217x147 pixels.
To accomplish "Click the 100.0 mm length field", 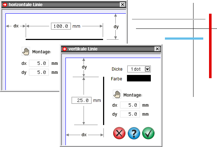I will tap(61, 26).
